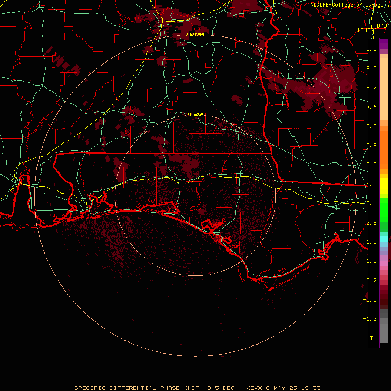391x391 pixels.
Task: Click the 7.4 value on the color scale
Action: tap(371, 107)
